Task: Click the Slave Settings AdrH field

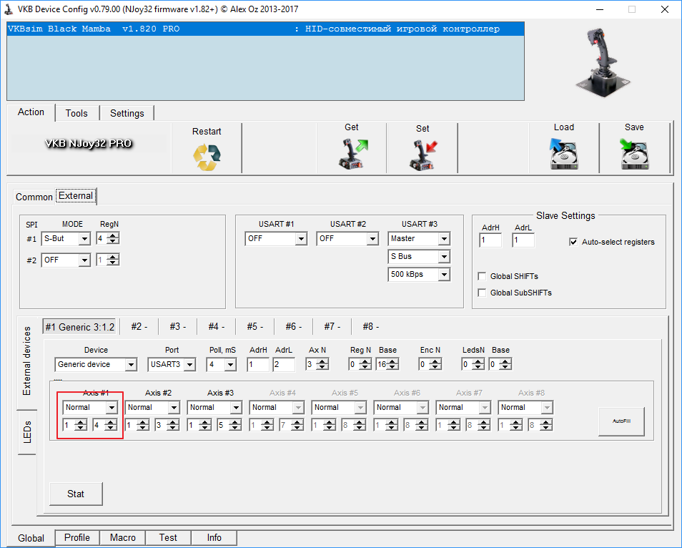Action: coord(490,240)
